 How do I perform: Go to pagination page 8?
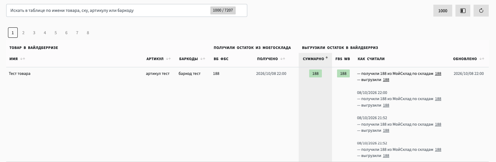88,33
